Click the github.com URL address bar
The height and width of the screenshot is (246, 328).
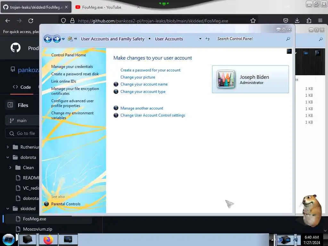pos(153,21)
